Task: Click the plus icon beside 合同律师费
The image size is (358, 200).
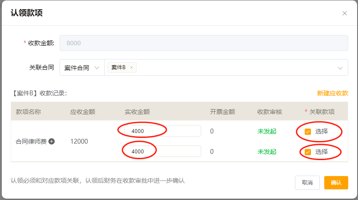Action: tap(52, 141)
